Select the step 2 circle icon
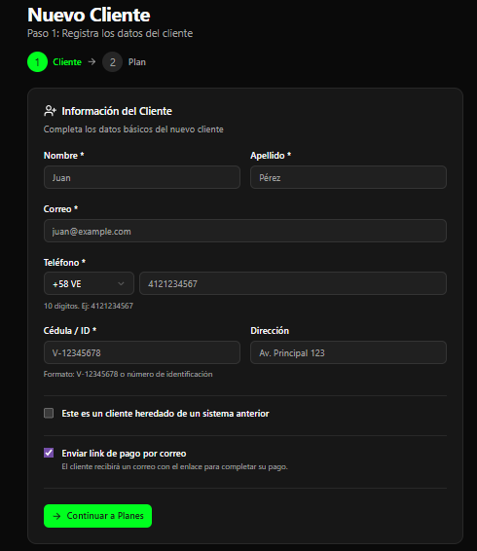The height and width of the screenshot is (551, 477). [x=113, y=62]
